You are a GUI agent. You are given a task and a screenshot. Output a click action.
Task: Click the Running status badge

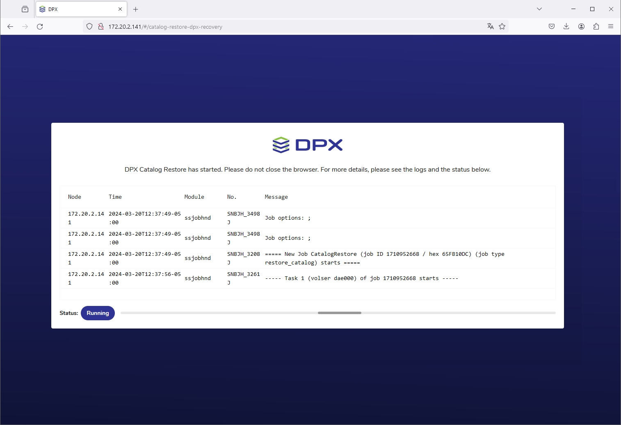(98, 313)
